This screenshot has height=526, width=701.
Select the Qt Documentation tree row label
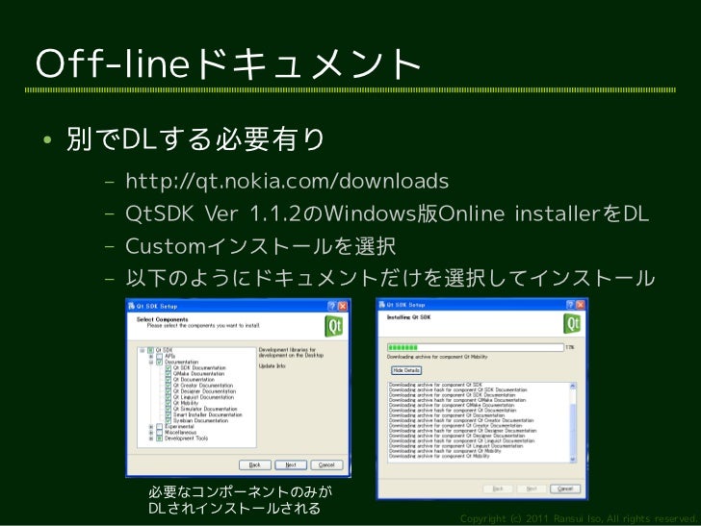tap(194, 380)
